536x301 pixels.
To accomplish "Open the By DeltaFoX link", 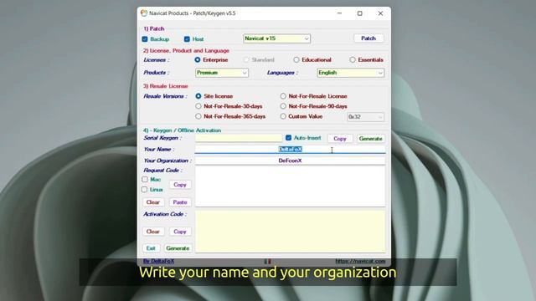I will [x=158, y=261].
